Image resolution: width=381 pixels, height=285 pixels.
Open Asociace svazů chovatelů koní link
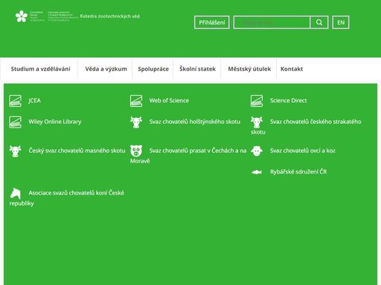[x=67, y=198]
